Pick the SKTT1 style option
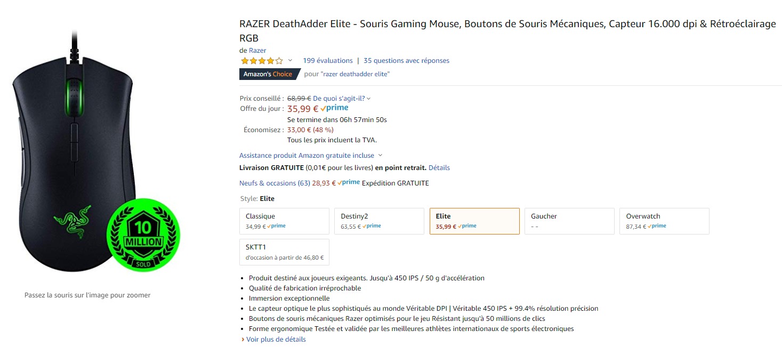Viewport: 782px width, 347px height. (284, 252)
